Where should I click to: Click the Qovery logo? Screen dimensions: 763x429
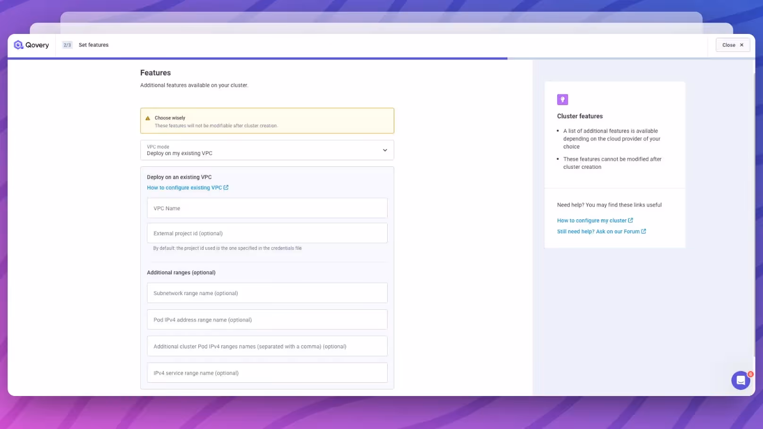[30, 45]
